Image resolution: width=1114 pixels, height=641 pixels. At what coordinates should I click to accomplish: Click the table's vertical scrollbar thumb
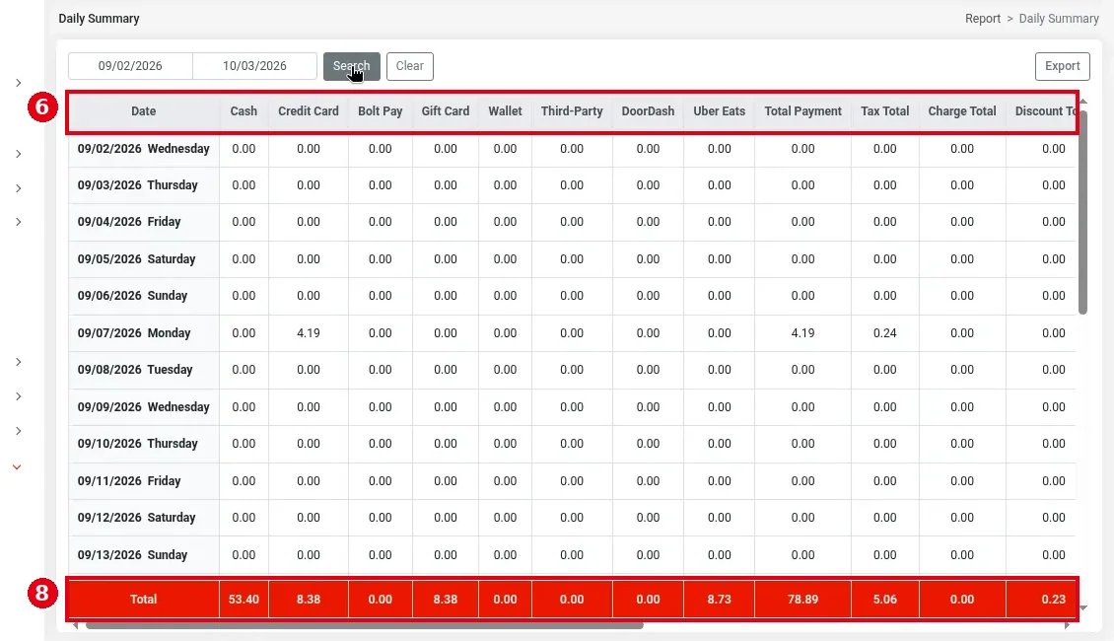pos(1082,212)
